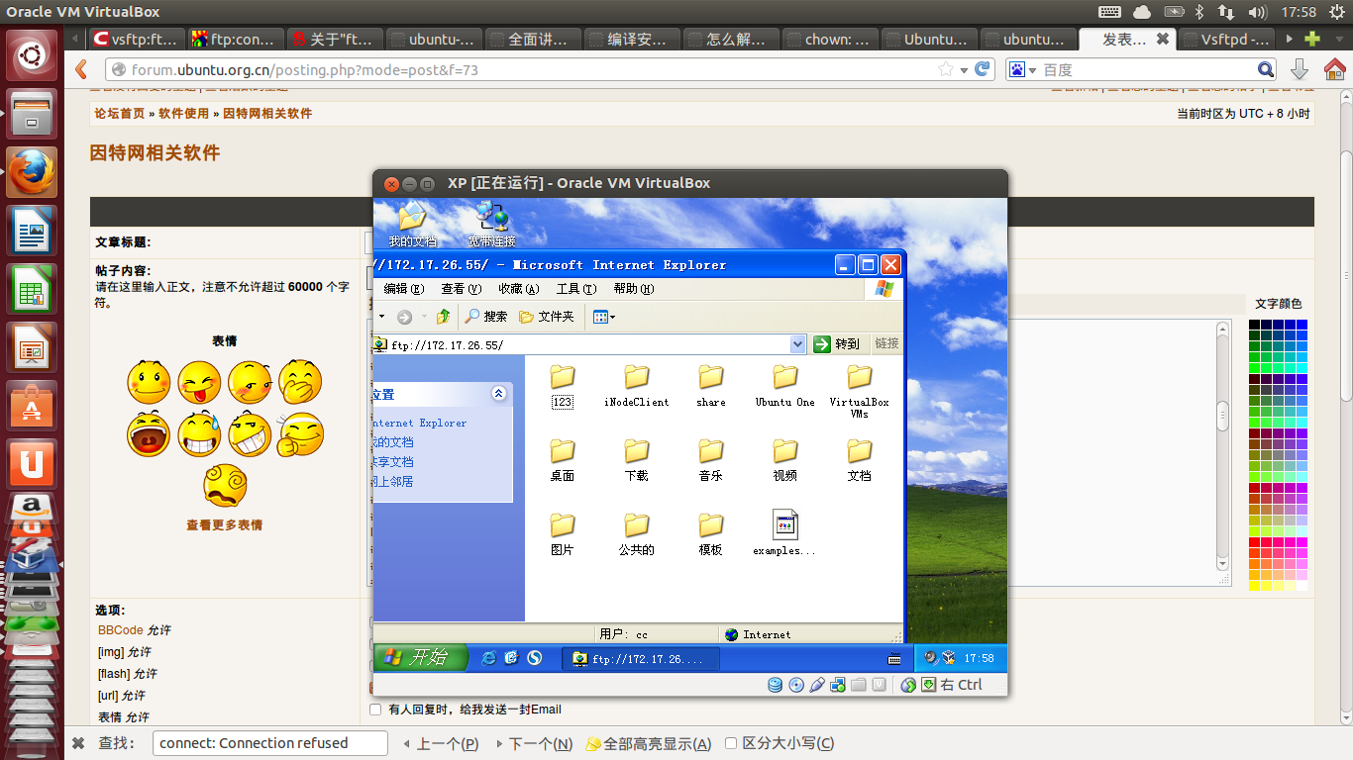Click the Firefox find bar text field
Image resolution: width=1353 pixels, height=760 pixels.
point(270,743)
